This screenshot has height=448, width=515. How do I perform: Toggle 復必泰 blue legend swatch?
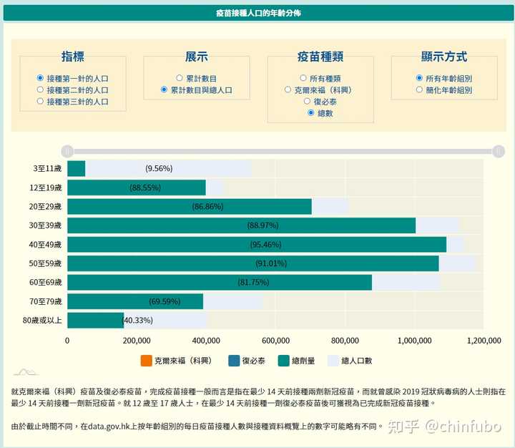coord(237,361)
